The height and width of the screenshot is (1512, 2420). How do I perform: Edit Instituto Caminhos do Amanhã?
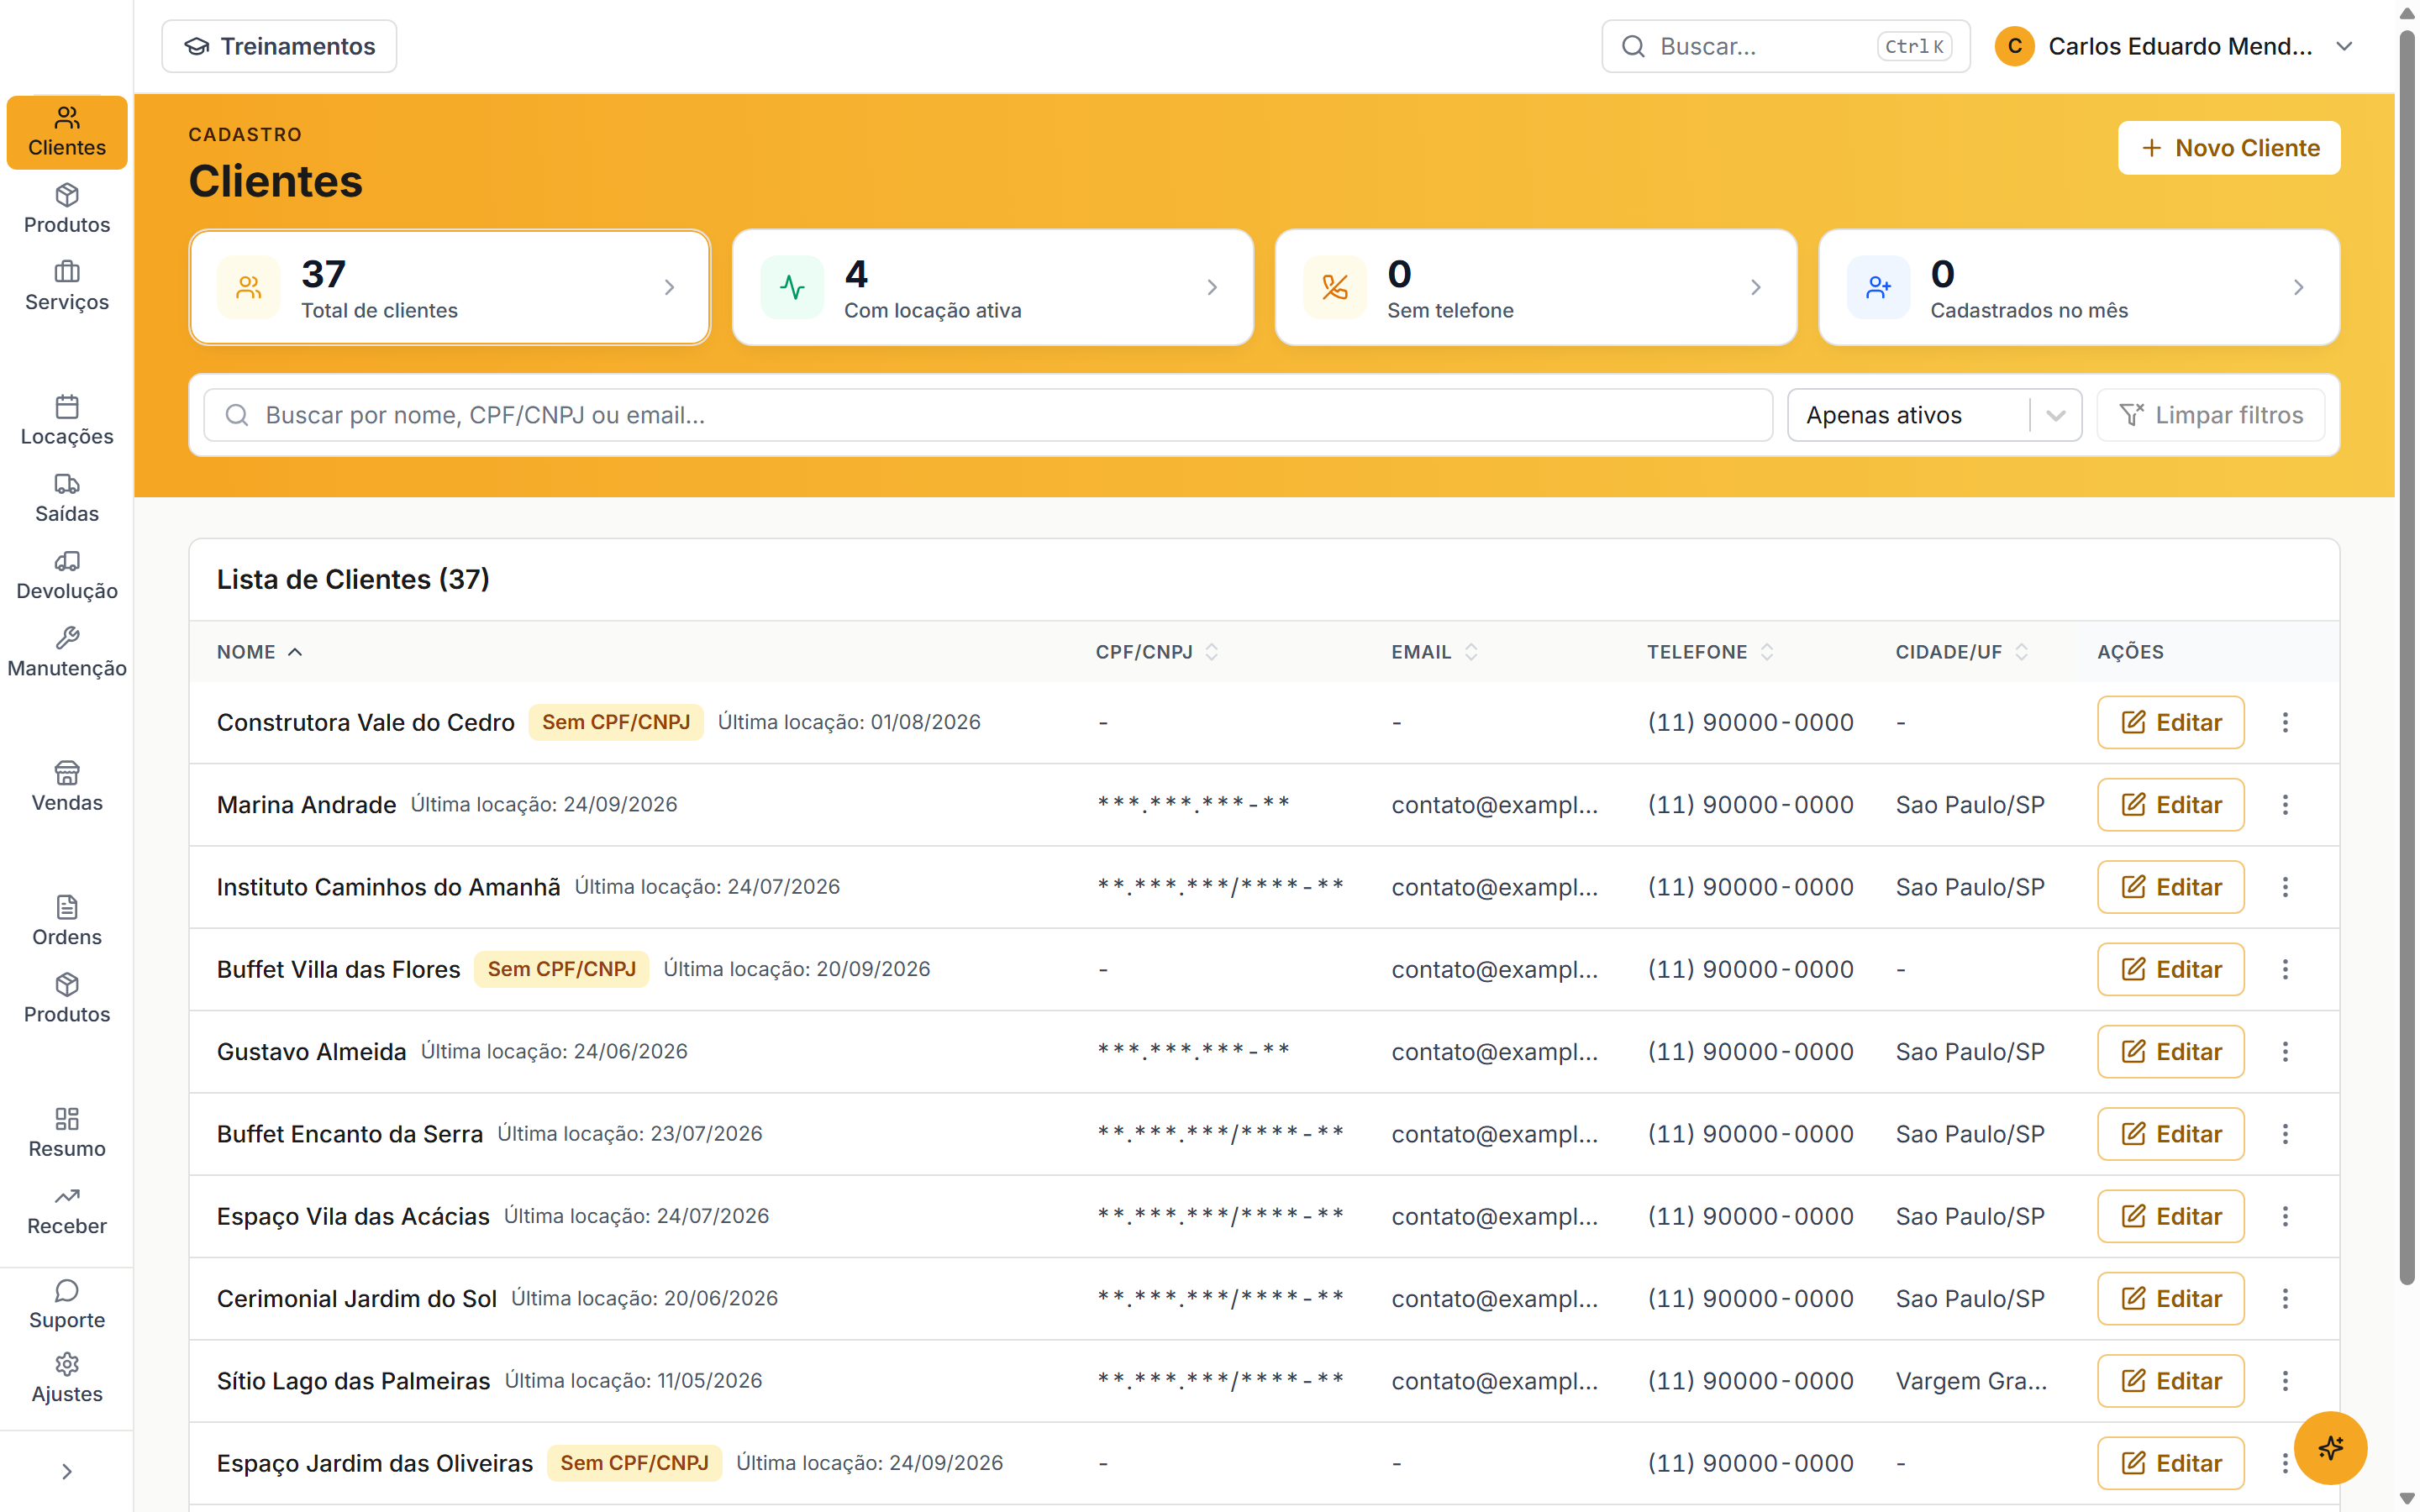[x=2170, y=887]
